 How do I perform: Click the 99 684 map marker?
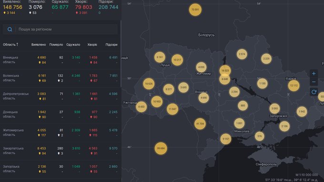click(161, 148)
